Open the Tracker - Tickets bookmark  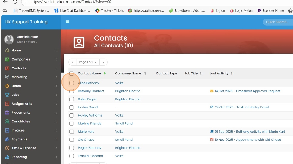pyautogui.click(x=110, y=11)
